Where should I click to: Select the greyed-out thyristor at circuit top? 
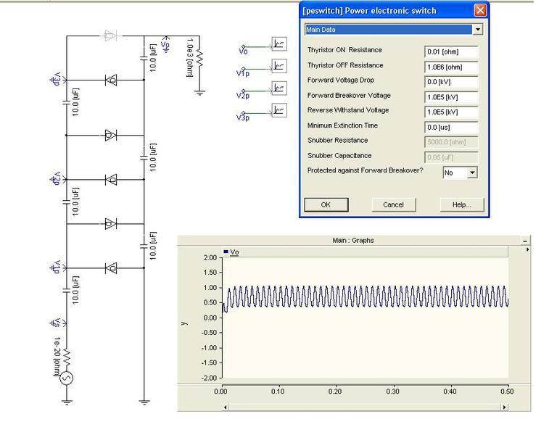click(110, 36)
